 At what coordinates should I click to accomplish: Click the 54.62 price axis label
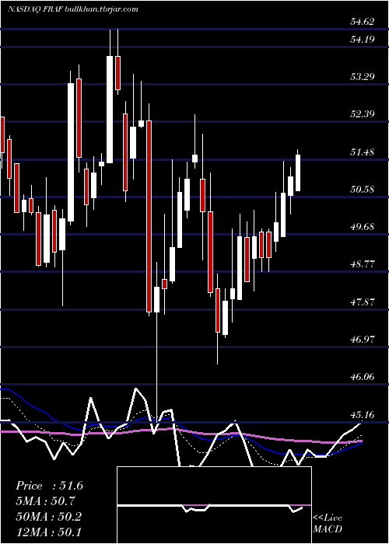coord(363,22)
